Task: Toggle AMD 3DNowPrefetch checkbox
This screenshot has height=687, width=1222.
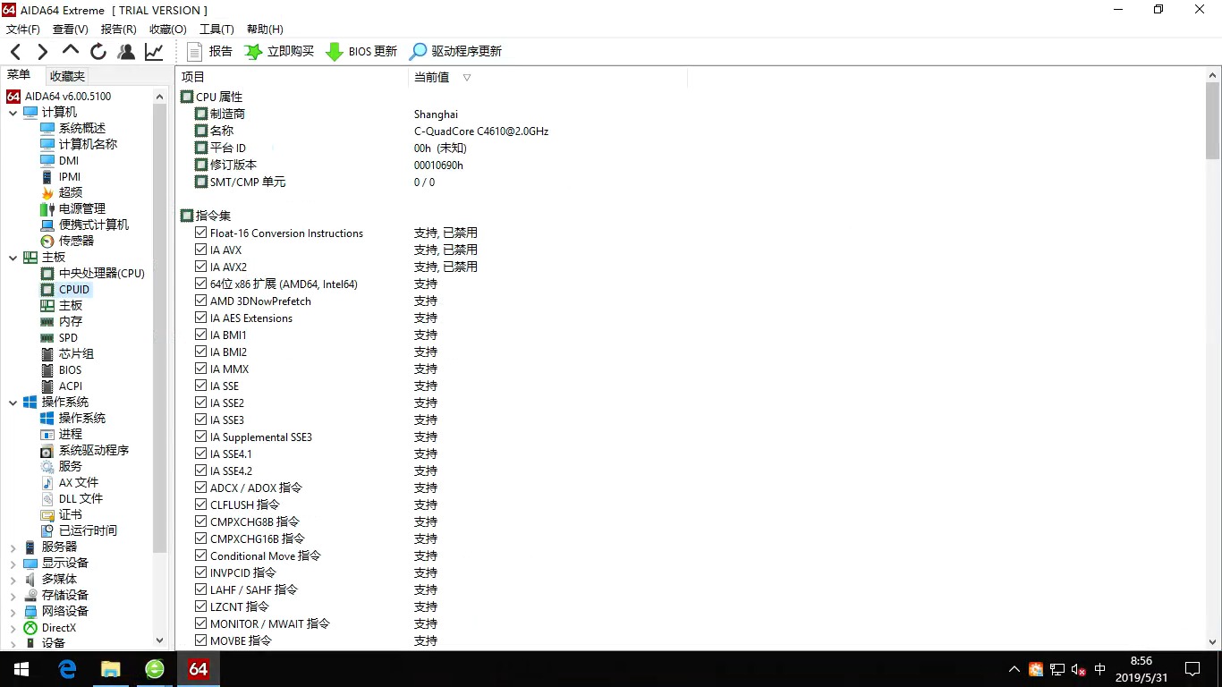Action: [201, 301]
